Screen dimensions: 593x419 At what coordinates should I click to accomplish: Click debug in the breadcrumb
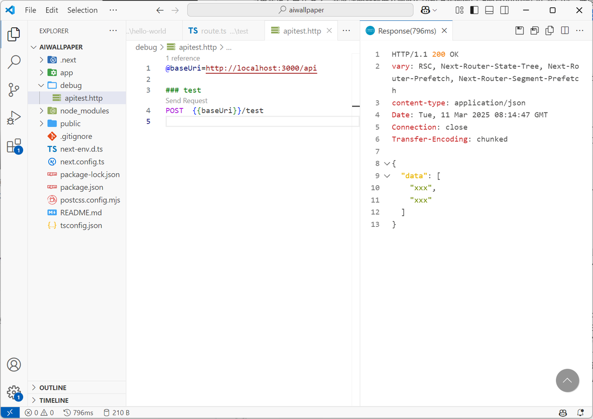point(146,47)
